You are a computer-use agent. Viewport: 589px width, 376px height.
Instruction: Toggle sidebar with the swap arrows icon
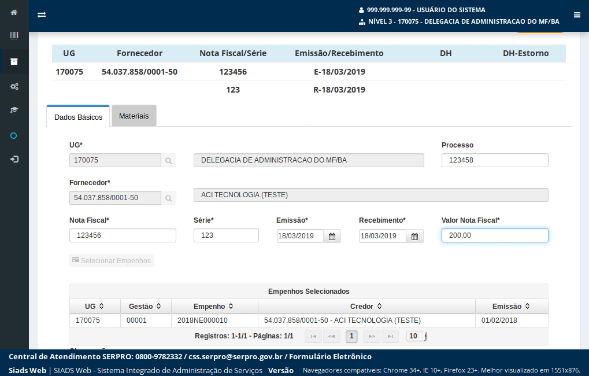coord(42,14)
